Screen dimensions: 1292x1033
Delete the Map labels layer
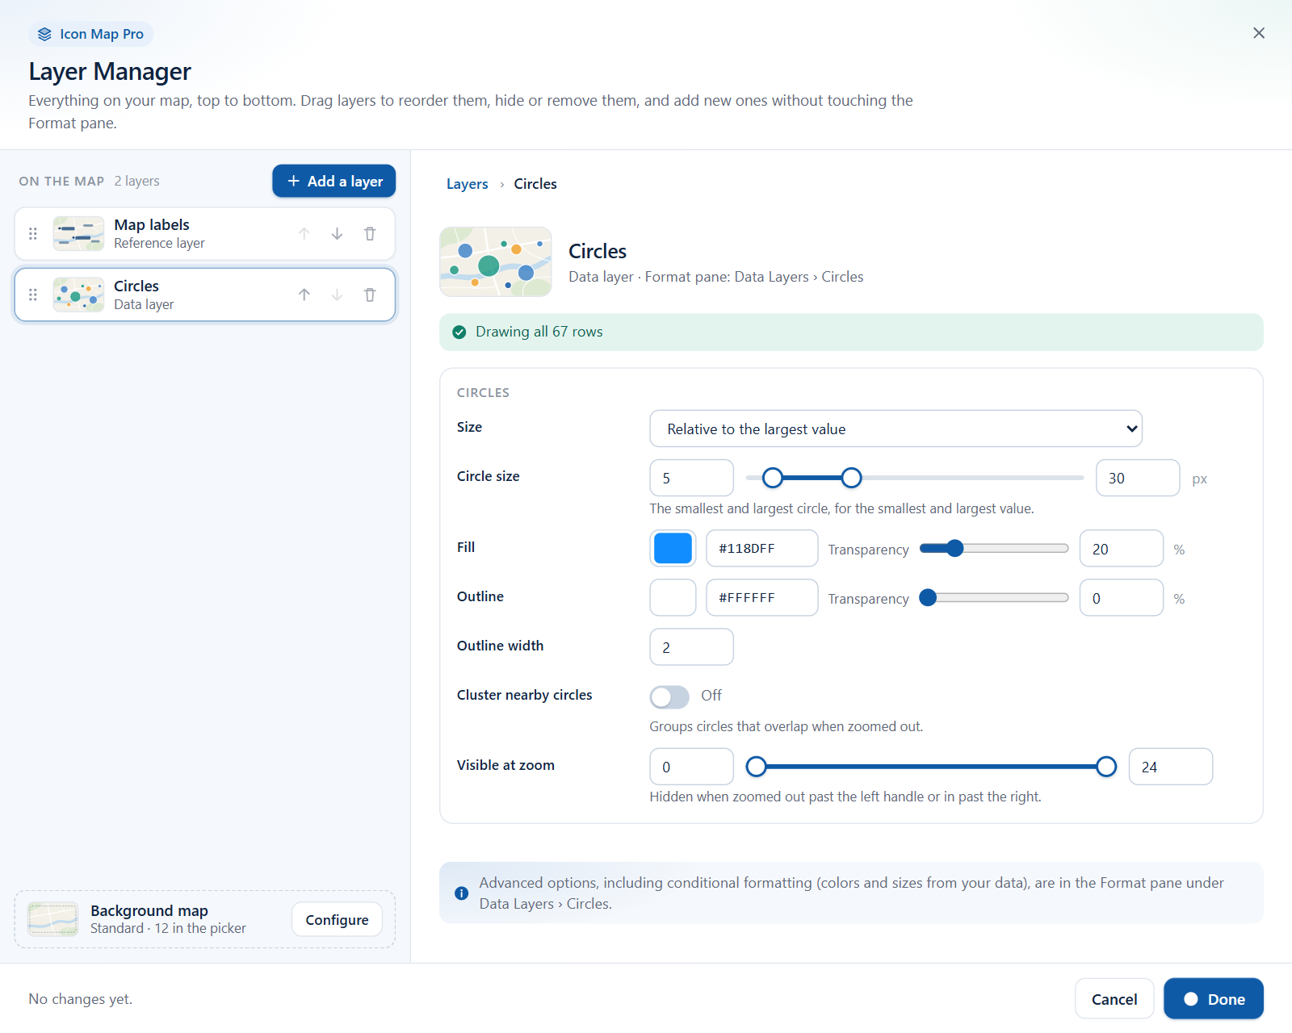coord(370,234)
